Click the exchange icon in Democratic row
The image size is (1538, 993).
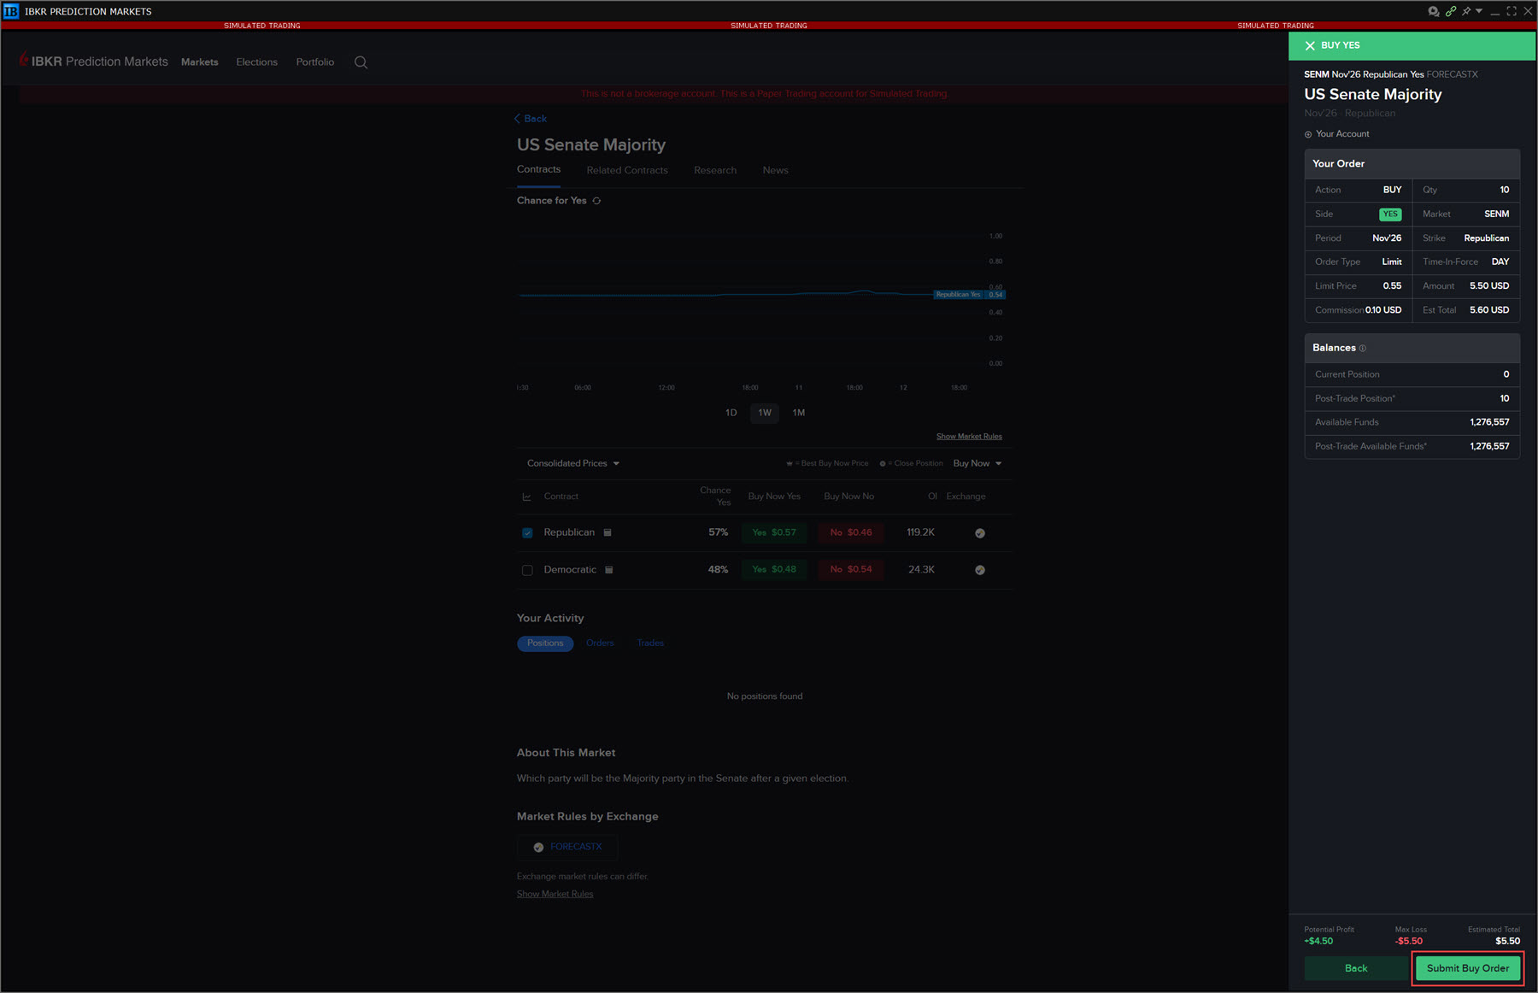click(980, 570)
